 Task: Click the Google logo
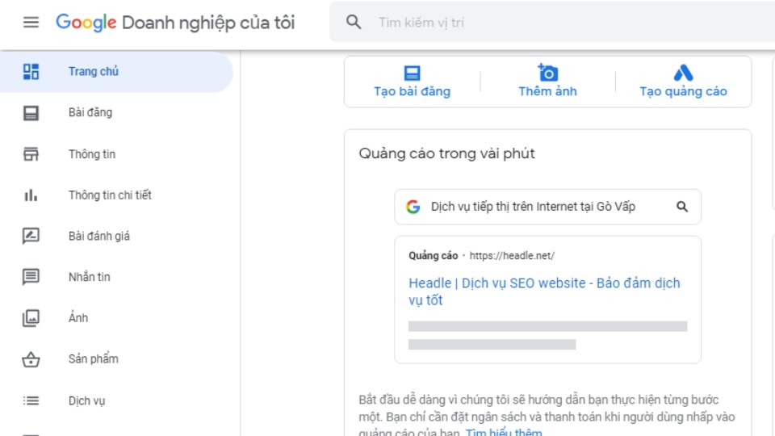point(86,23)
